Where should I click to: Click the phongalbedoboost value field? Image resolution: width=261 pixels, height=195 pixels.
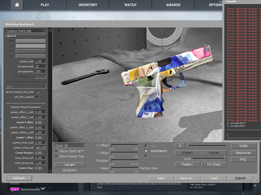tap(40, 77)
